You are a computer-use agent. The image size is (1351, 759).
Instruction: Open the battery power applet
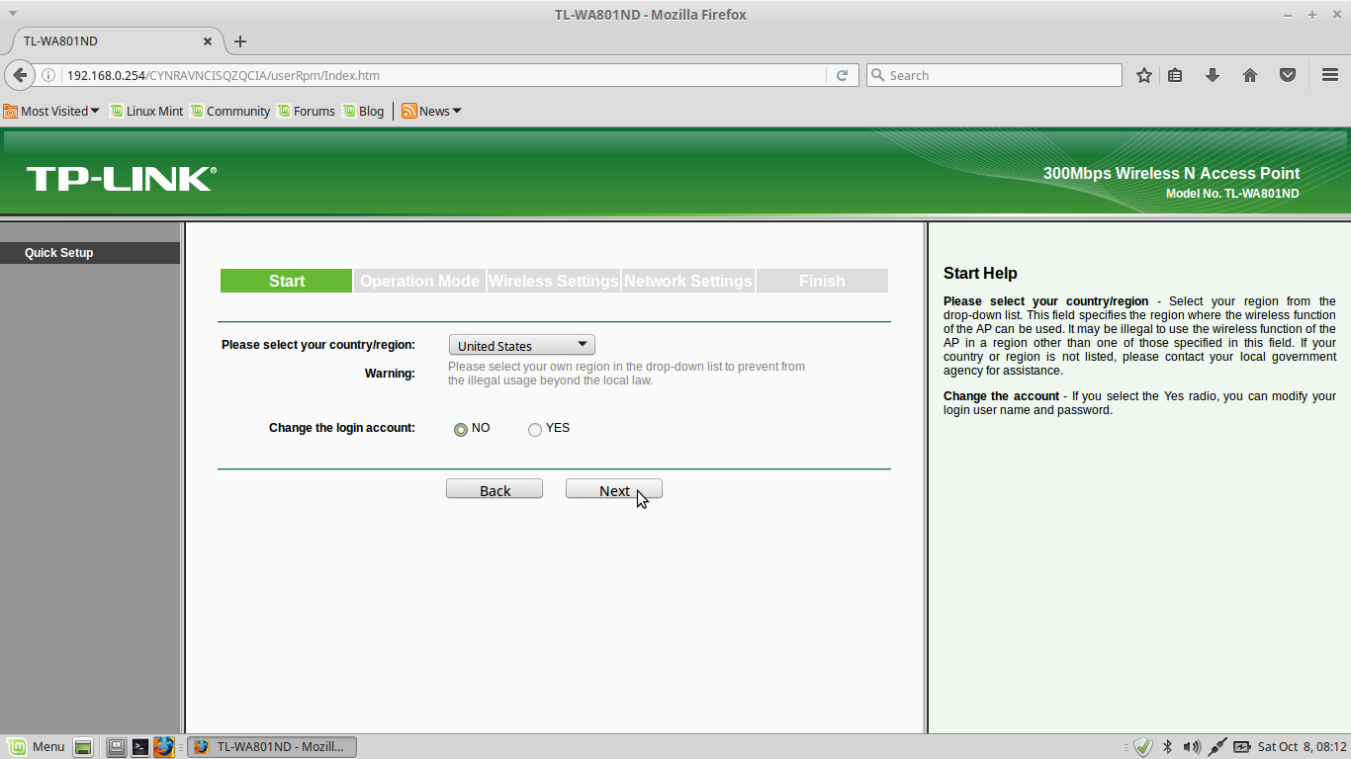[x=1241, y=747]
